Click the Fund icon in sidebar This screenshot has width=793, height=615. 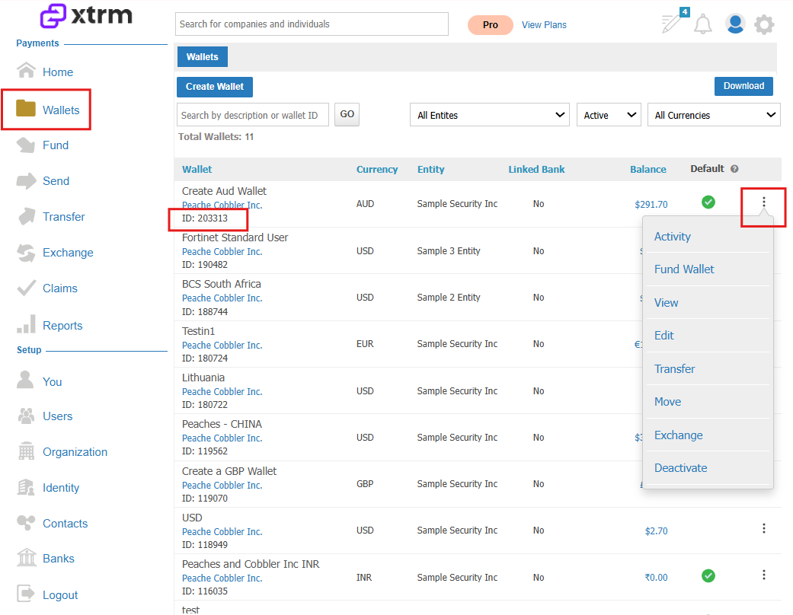pyautogui.click(x=26, y=145)
